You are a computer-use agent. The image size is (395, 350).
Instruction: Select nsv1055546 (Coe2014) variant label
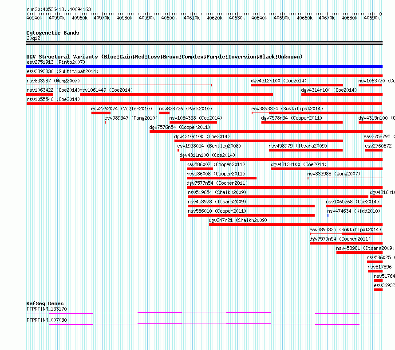(x=53, y=99)
